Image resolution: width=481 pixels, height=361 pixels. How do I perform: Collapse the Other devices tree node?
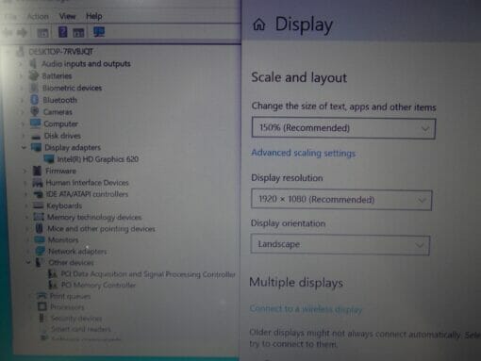pyautogui.click(x=28, y=262)
